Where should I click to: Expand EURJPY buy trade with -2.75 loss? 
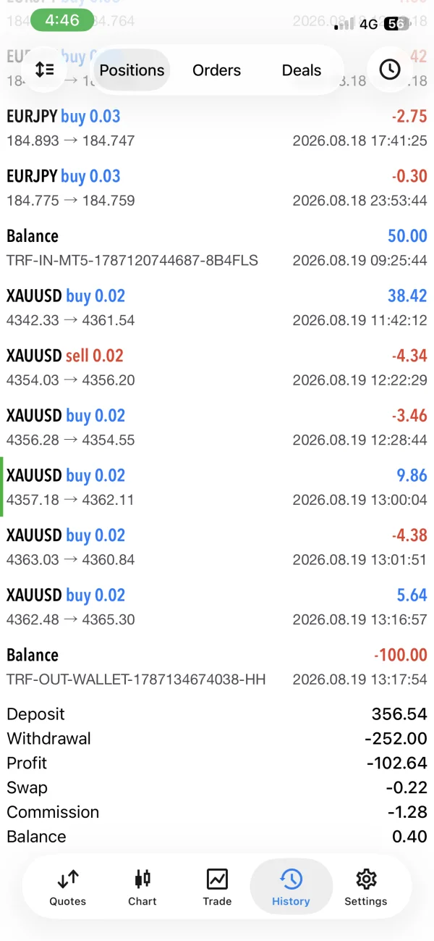pos(217,127)
